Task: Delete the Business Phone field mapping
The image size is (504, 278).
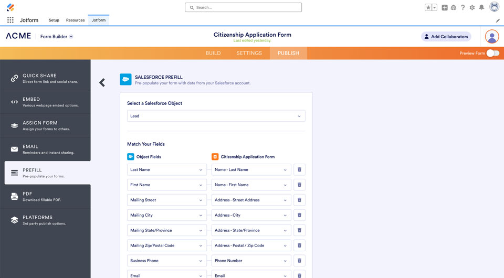Action: (299, 260)
